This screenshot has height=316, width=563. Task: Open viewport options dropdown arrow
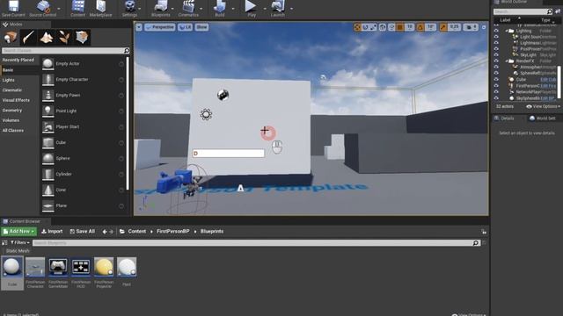coord(139,27)
